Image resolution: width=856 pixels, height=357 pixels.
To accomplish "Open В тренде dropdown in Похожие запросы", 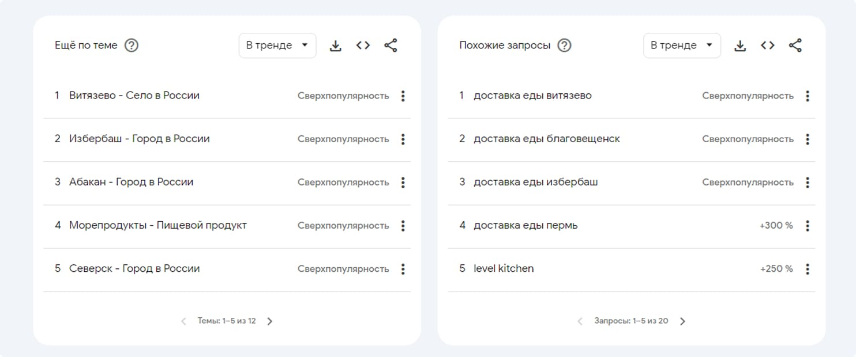I will point(682,45).
